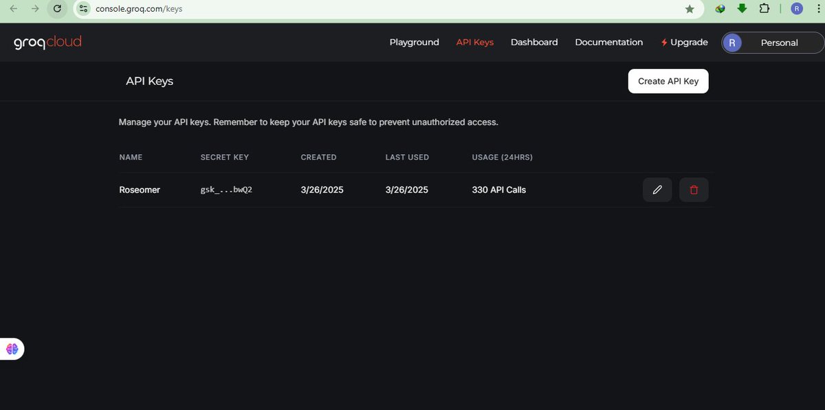Go to the Playground tab
The image size is (825, 410).
(x=414, y=42)
